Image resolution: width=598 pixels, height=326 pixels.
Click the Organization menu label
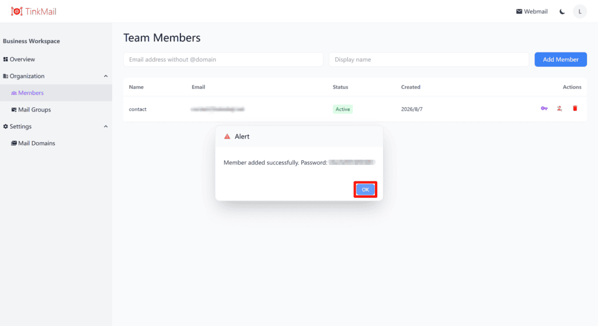[27, 76]
